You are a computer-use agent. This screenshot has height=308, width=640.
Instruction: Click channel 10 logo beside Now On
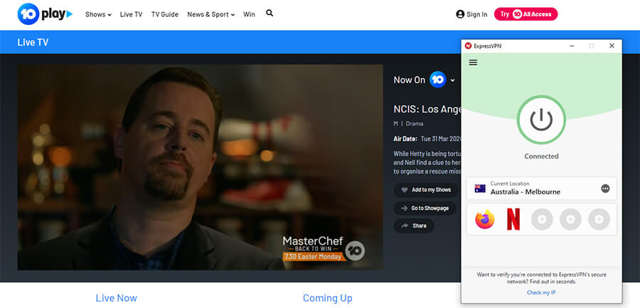437,80
